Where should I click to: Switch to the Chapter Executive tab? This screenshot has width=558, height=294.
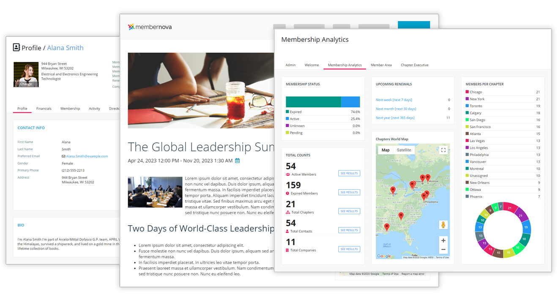[414, 65]
